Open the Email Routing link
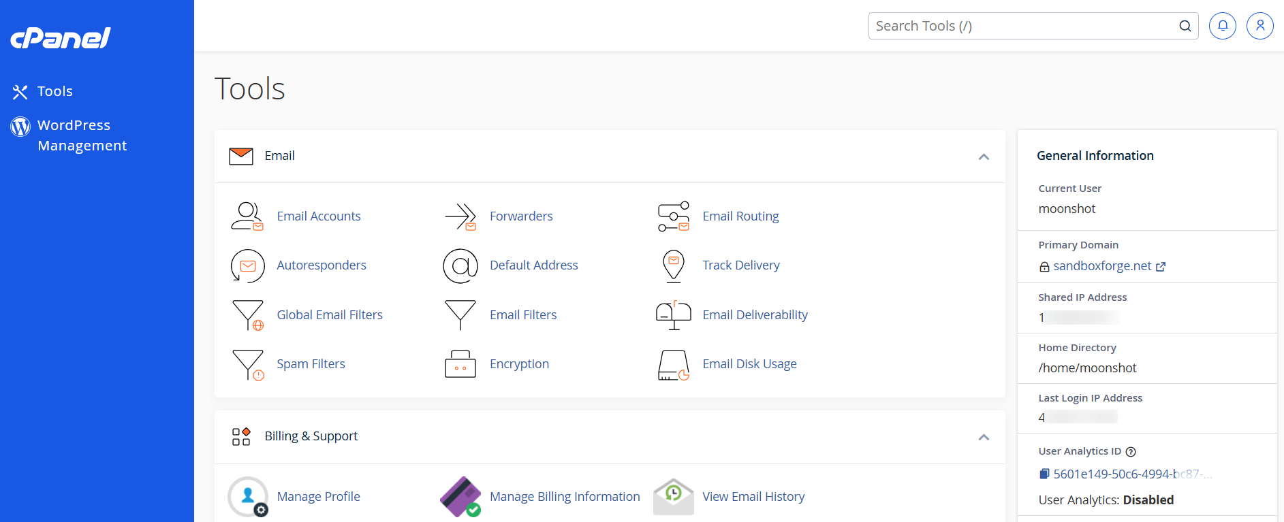 pos(740,216)
